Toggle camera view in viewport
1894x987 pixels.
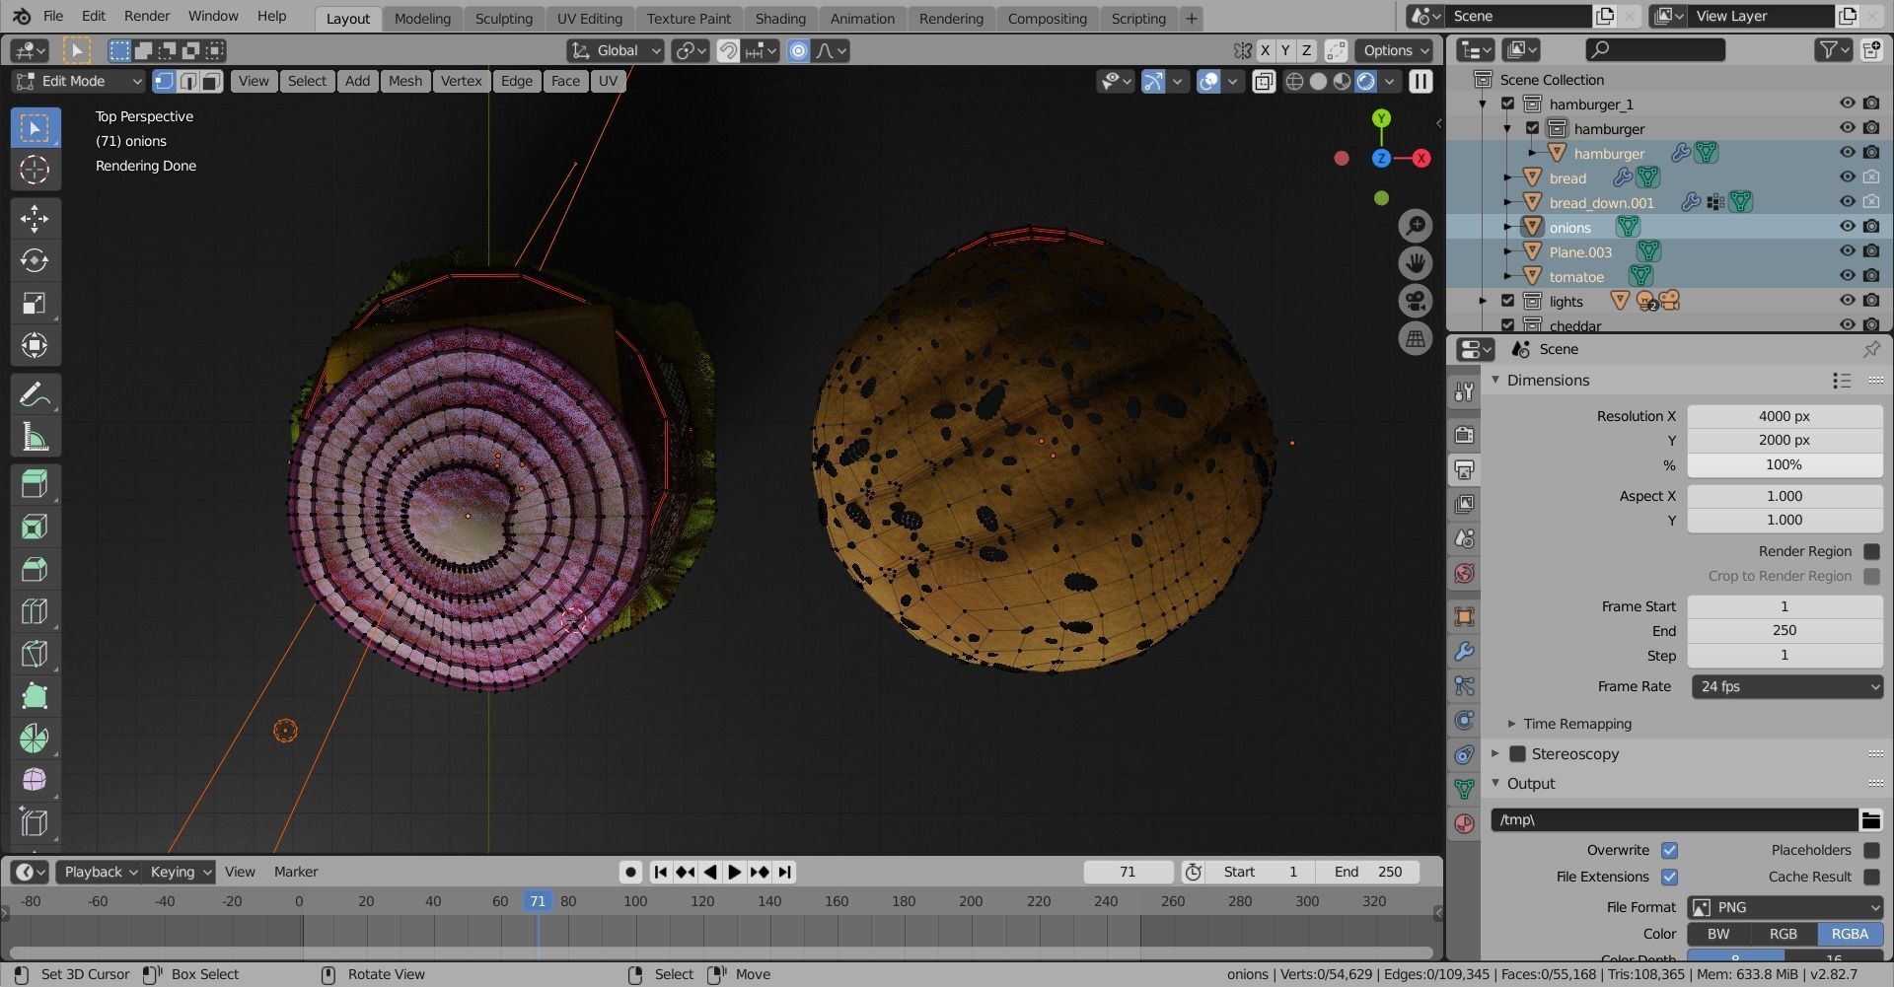1416,301
